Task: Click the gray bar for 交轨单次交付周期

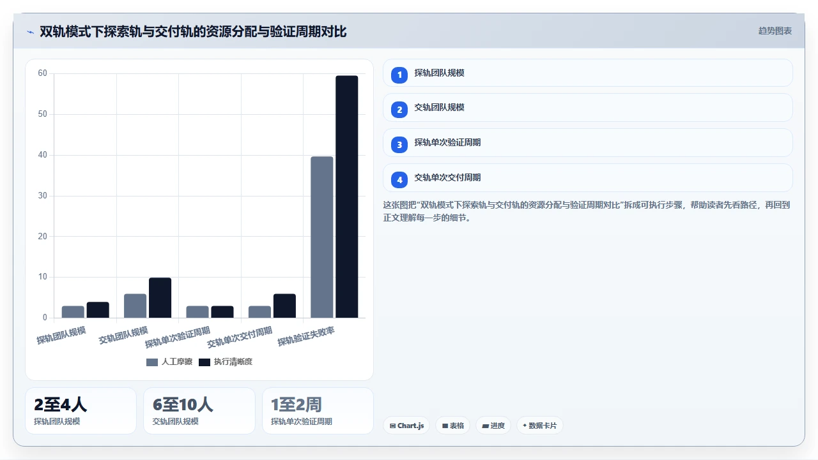Action: (x=259, y=312)
